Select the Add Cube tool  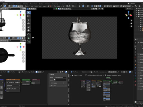pos(29,42)
